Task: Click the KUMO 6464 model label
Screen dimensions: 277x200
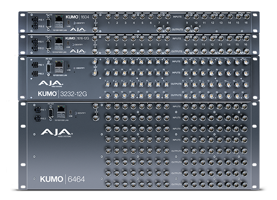Action: tap(62, 179)
